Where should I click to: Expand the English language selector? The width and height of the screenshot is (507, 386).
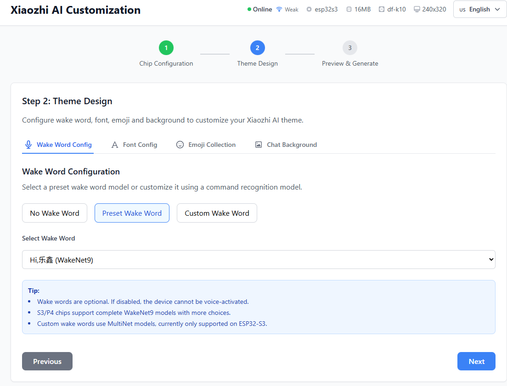(x=479, y=9)
